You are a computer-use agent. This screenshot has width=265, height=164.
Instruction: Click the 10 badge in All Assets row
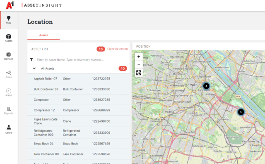coord(123,68)
